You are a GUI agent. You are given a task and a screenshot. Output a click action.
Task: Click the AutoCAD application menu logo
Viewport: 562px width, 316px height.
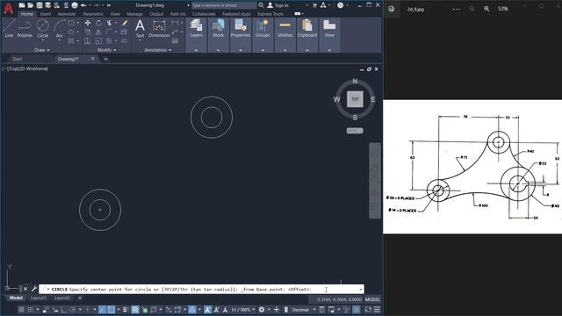(8, 8)
